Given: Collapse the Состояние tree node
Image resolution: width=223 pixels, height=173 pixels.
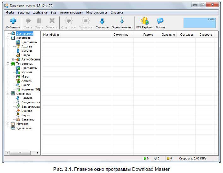Looking at the screenshot, I should pyautogui.click(x=8, y=94).
